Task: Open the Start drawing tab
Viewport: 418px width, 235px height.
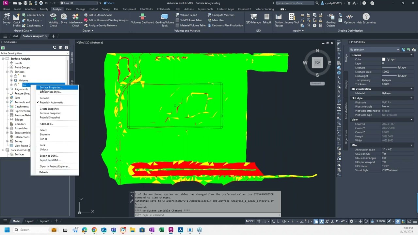Action: click(15, 36)
